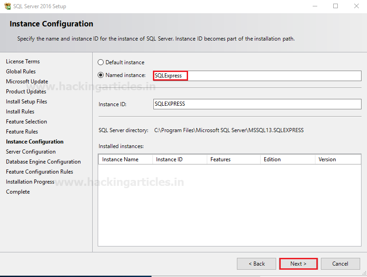The image size is (367, 277).
Task: Click the 'Installed instances:' label
Action: [121, 146]
